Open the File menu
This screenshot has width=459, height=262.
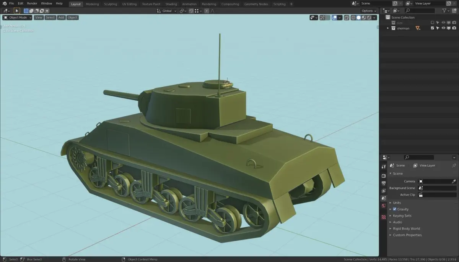coord(11,3)
